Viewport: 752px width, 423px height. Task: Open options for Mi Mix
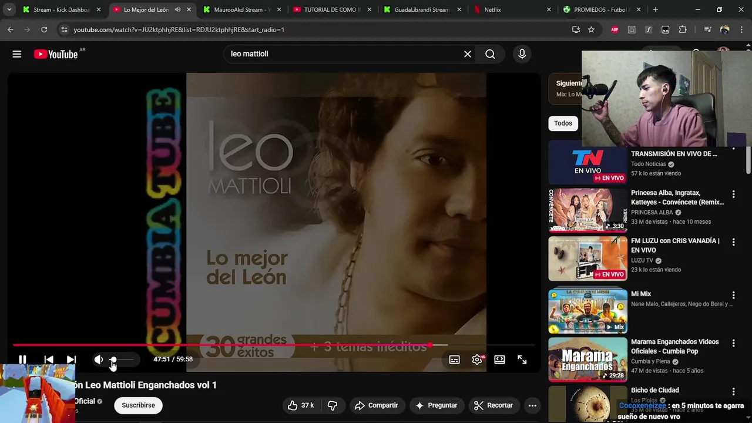(733, 295)
